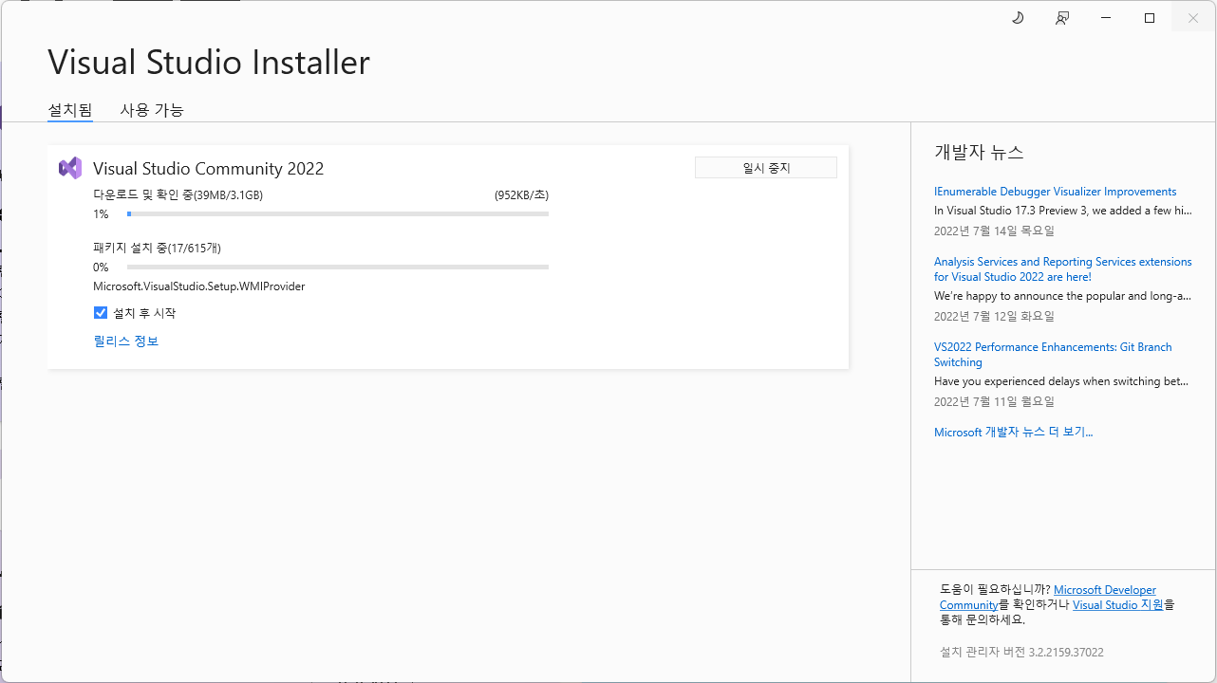Viewport: 1217px width, 683px height.
Task: Click the Visual Studio Installer heading
Action: point(209,63)
